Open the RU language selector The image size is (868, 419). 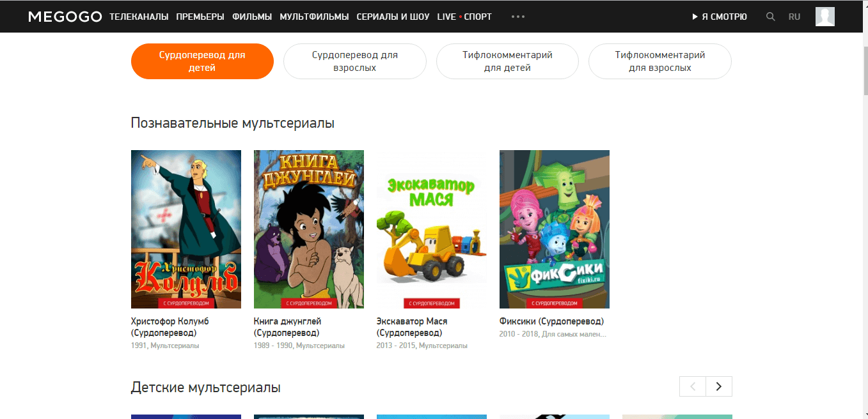[x=794, y=17]
